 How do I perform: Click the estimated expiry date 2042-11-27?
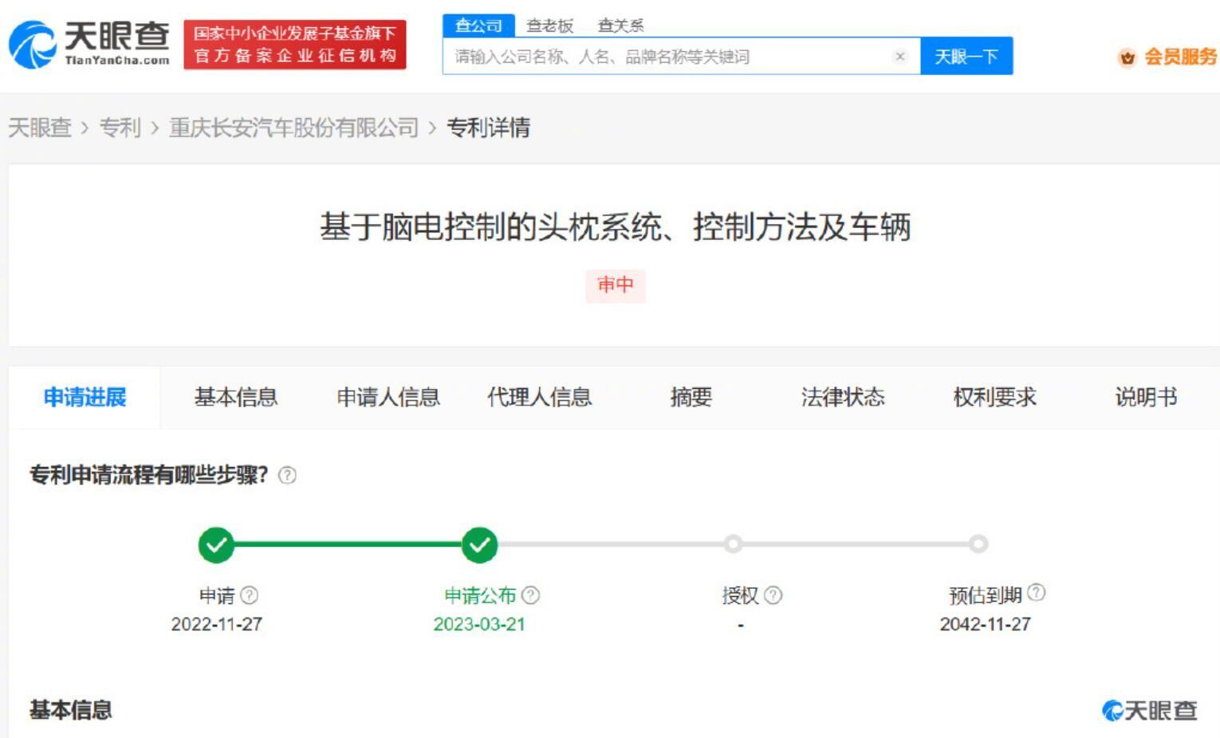[x=985, y=624]
